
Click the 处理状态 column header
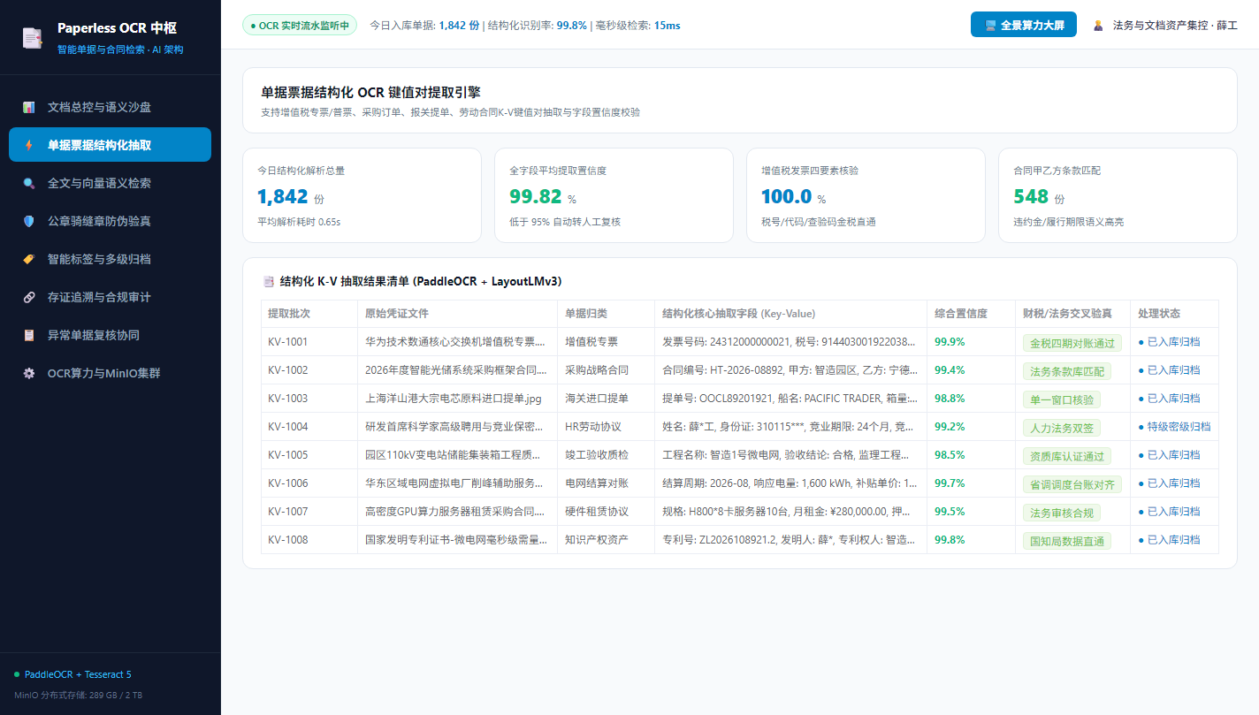1174,314
